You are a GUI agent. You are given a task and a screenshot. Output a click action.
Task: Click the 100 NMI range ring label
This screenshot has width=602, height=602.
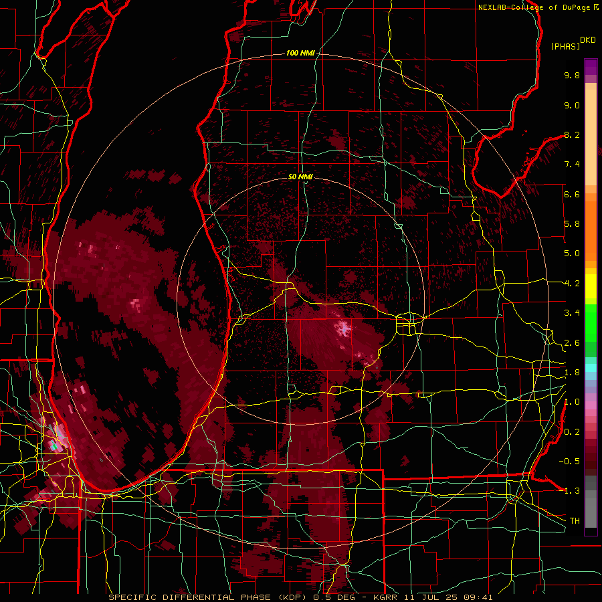pos(300,53)
